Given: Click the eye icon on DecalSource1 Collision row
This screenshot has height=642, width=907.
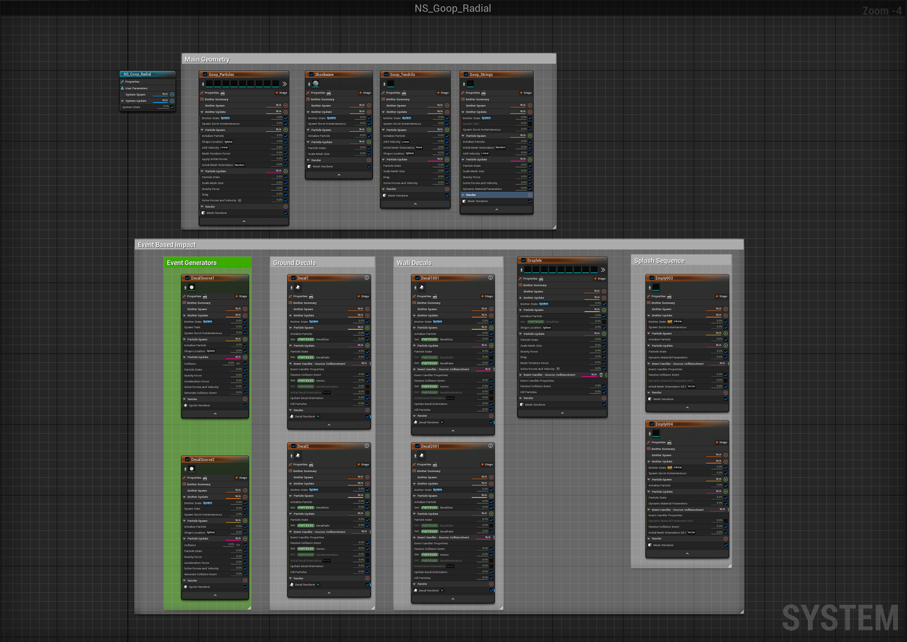Looking at the screenshot, I should (x=238, y=364).
